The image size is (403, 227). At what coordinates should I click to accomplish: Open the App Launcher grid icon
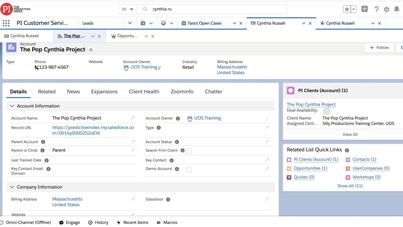6,23
